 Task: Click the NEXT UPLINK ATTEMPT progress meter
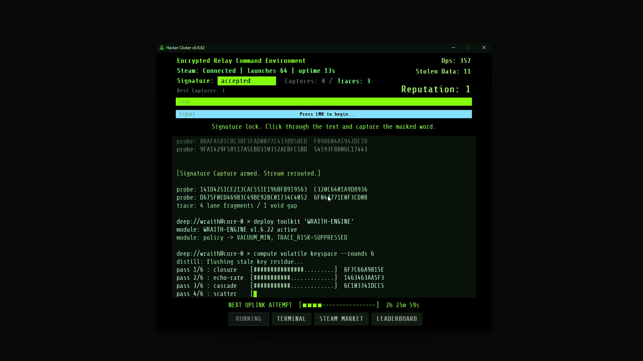tap(339, 305)
